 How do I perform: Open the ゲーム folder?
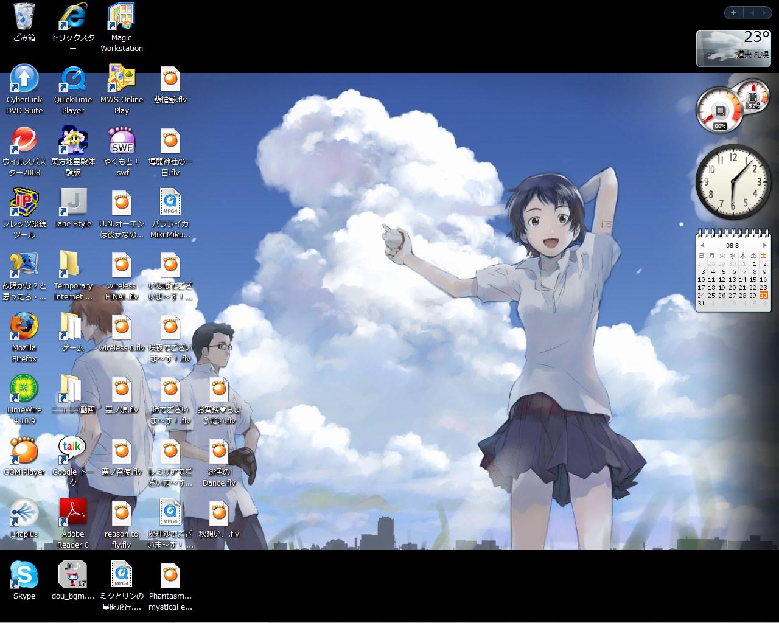point(73,332)
